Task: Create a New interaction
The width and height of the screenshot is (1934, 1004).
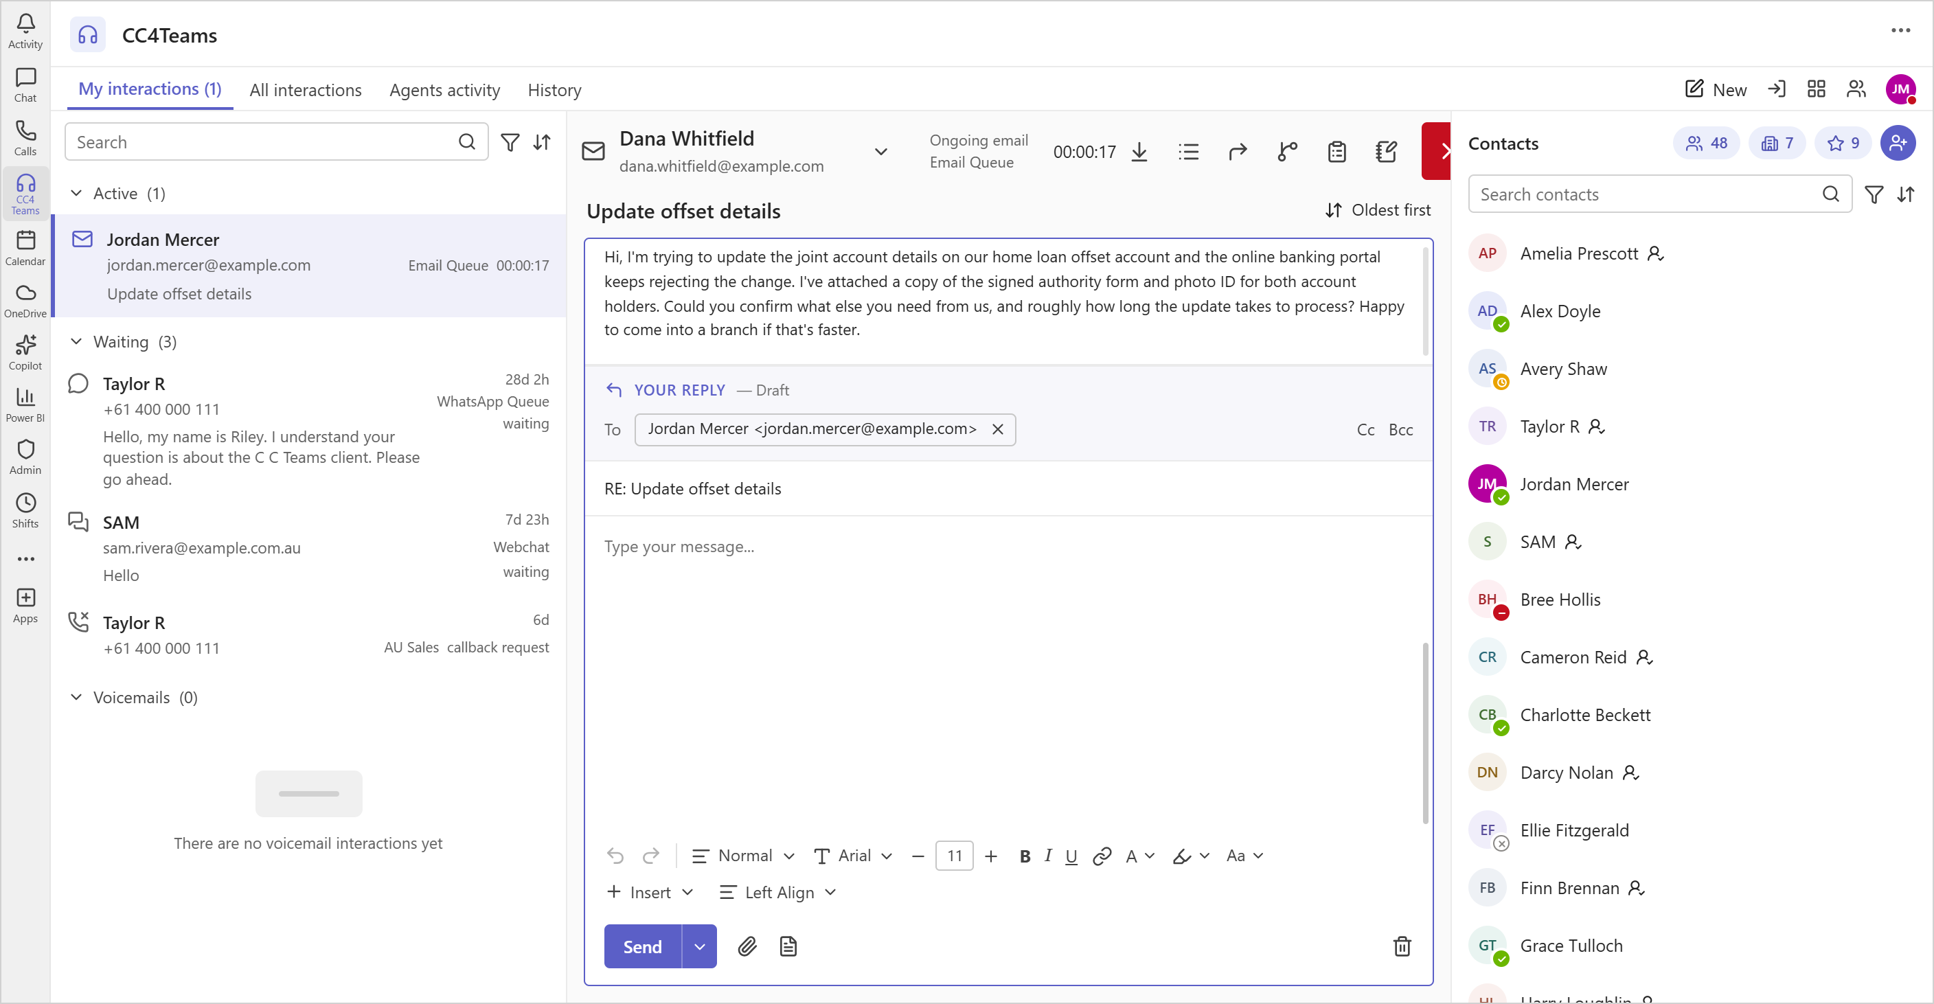Action: 1716,89
